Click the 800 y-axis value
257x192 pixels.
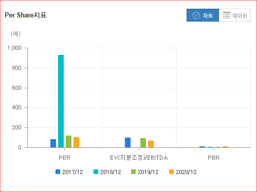(x=16, y=68)
